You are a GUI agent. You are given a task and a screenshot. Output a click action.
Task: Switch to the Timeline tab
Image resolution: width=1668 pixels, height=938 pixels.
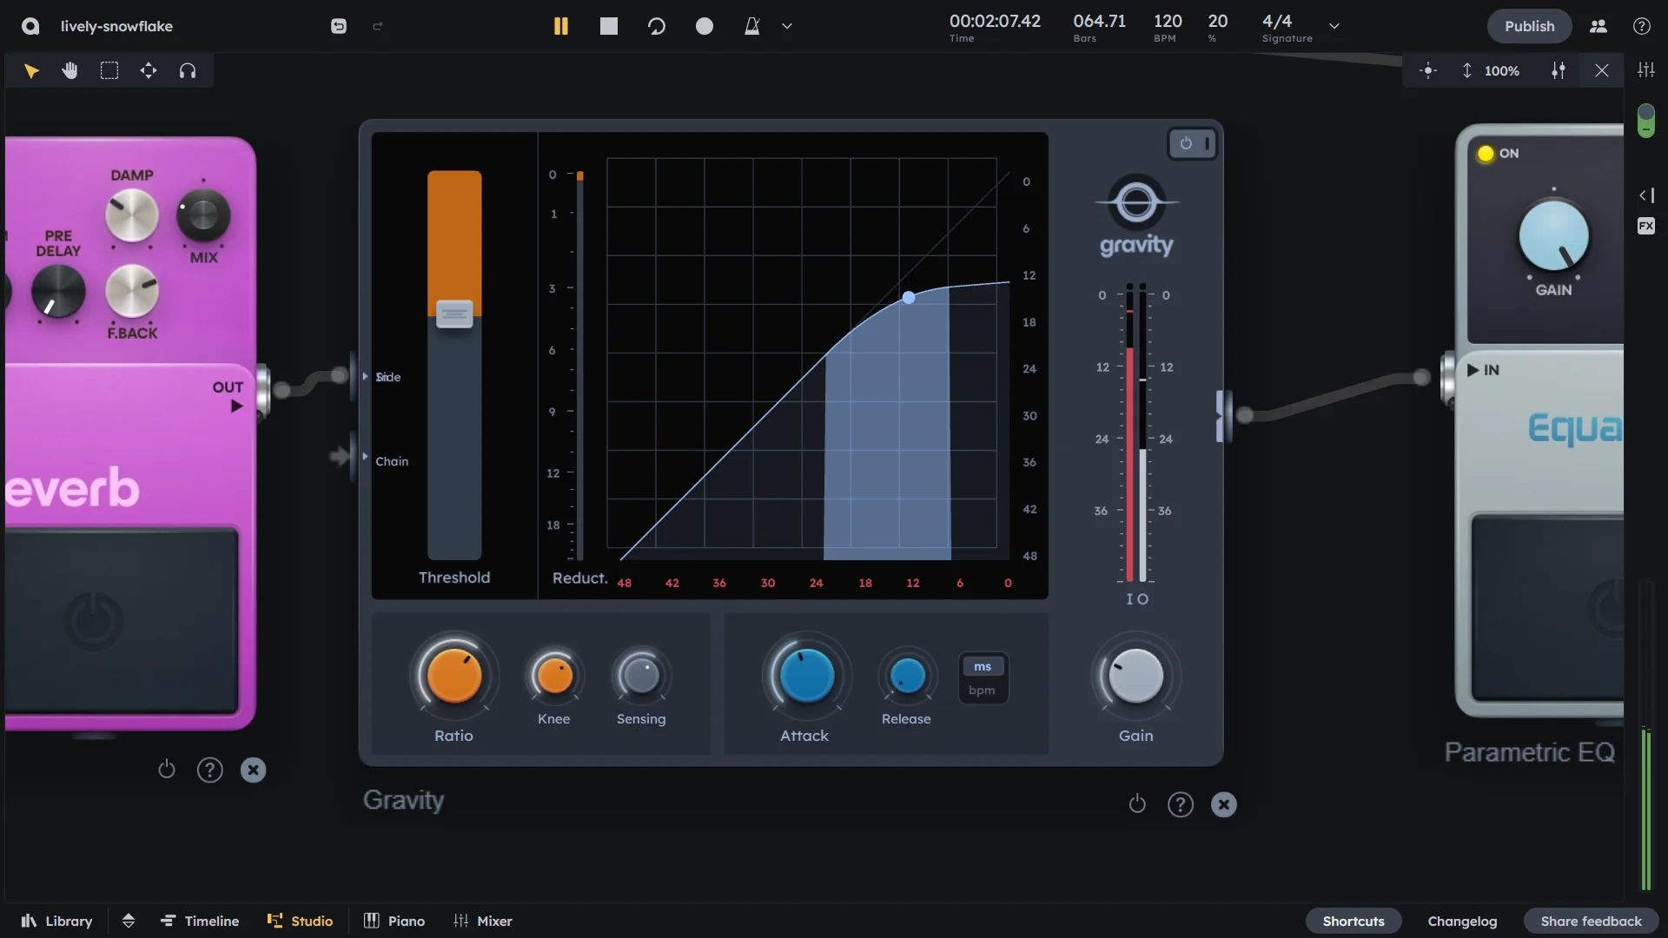[x=200, y=921]
